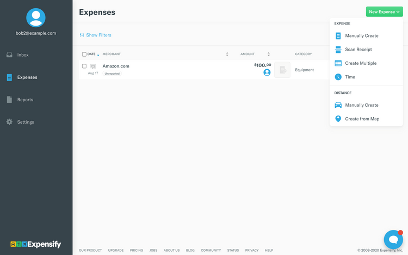The image size is (408, 255).
Task: Open the receipt thumbnail for Amazon.com
Action: tap(282, 70)
